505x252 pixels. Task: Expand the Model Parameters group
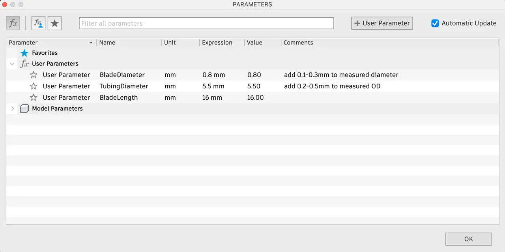pos(13,108)
